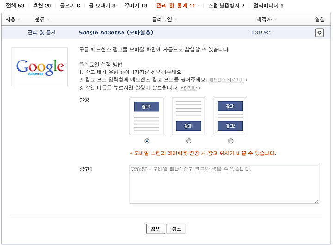Select the top and bottom ads radio button
The image size is (333, 245).
click(230, 141)
